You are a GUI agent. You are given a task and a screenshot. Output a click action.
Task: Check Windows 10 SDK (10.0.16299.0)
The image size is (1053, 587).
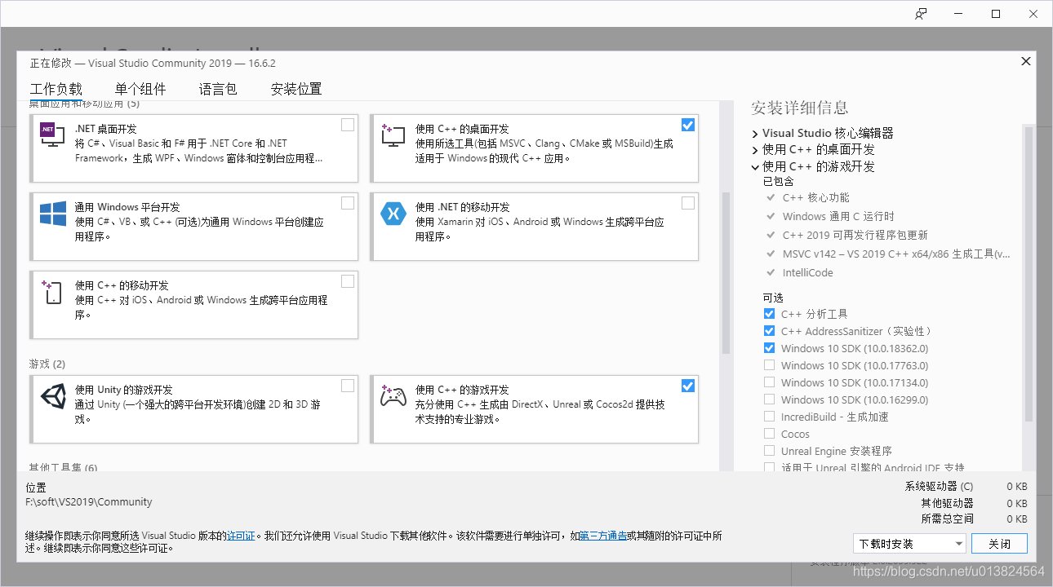769,399
